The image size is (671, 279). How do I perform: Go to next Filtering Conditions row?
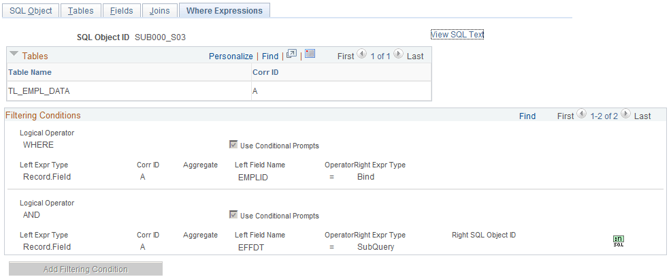point(625,115)
